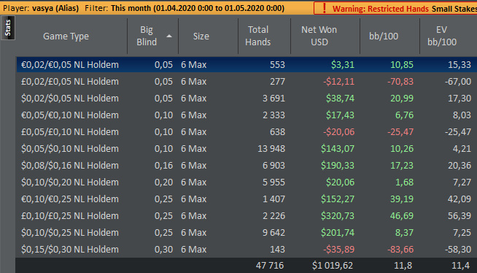Image resolution: width=477 pixels, height=273 pixels.
Task: Click the 553 total hands cell
Action: point(277,64)
